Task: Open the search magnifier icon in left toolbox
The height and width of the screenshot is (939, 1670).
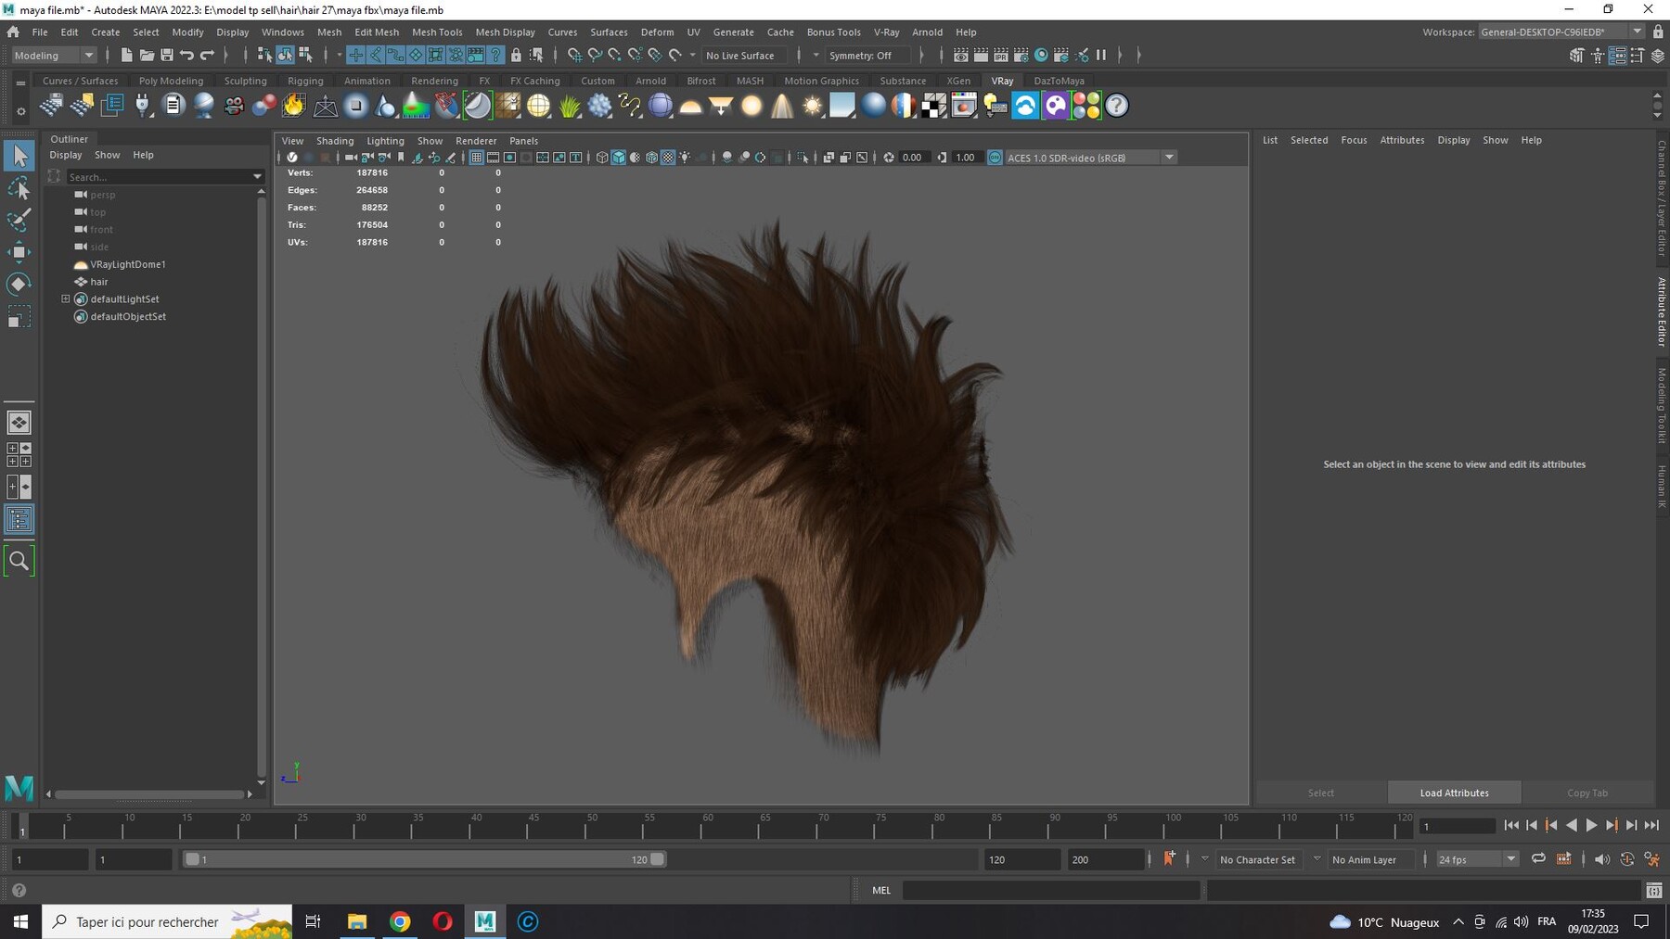Action: pyautogui.click(x=19, y=561)
